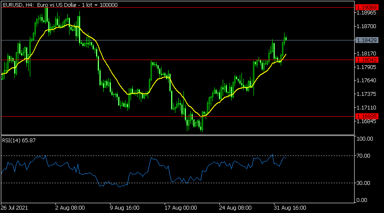Click the red 1.16935 price label
The height and width of the screenshot is (213, 384).
[367, 116]
